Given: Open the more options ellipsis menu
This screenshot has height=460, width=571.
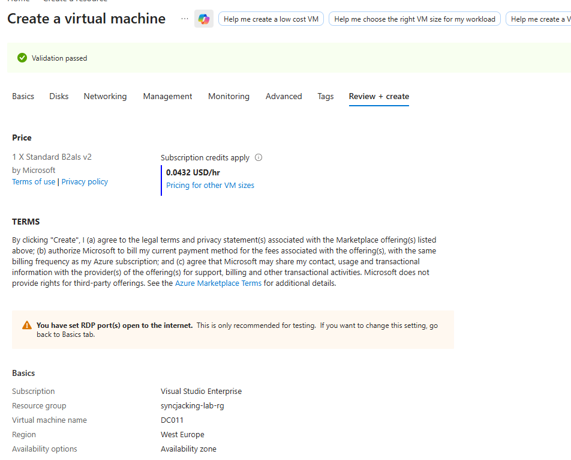Looking at the screenshot, I should 185,19.
